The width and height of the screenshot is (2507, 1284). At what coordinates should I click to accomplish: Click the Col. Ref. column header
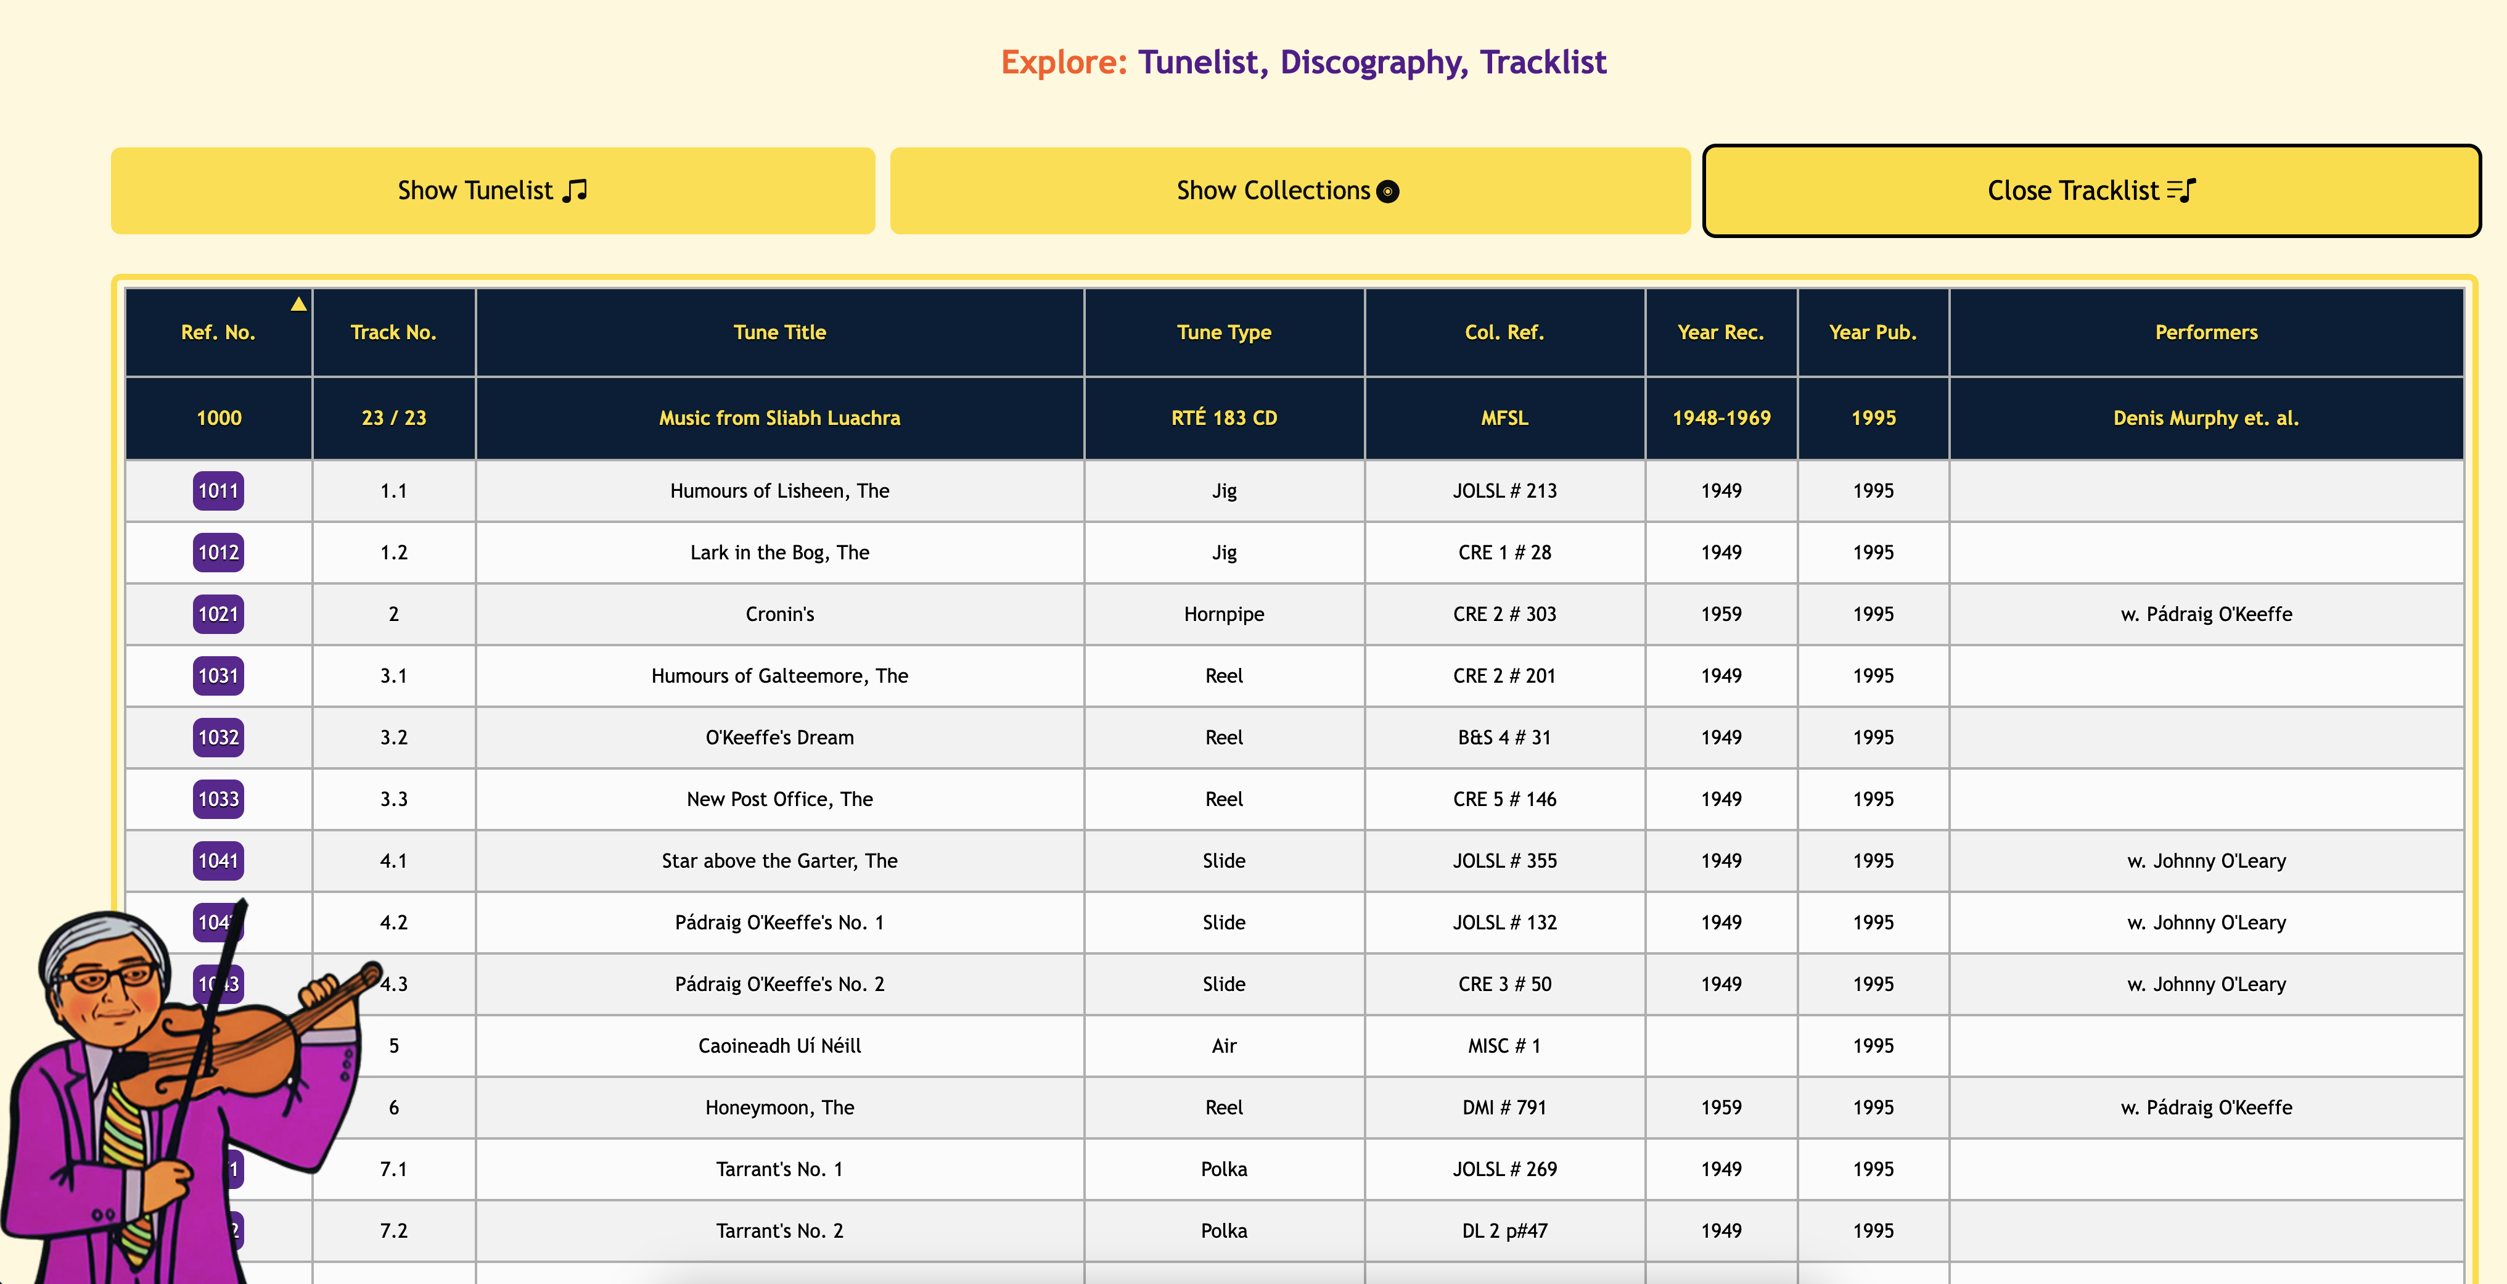click(x=1504, y=332)
